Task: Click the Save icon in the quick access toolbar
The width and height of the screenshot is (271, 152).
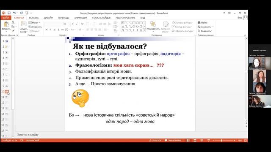Action: click(9, 13)
